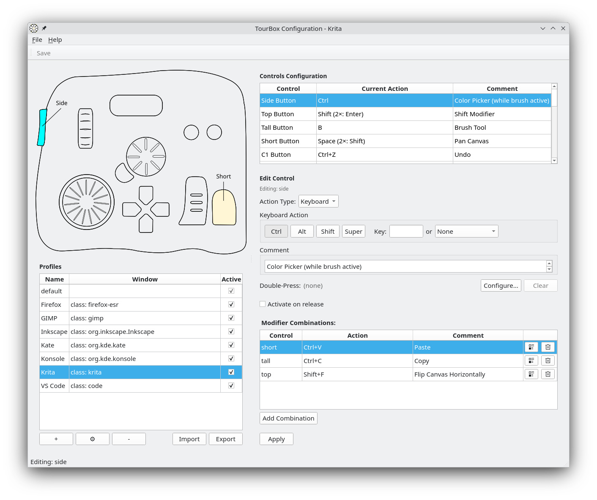Image resolution: width=597 pixels, height=500 pixels.
Task: Toggle the Ctrl modifier button
Action: tap(276, 231)
